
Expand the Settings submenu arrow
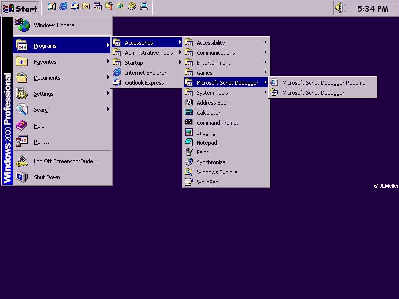(x=108, y=93)
